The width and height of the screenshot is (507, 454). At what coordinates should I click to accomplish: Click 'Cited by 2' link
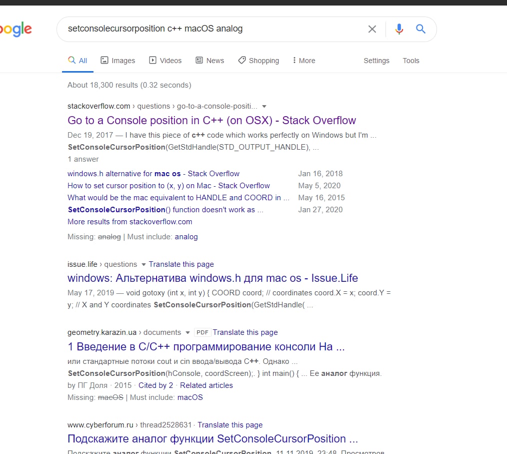pos(155,385)
